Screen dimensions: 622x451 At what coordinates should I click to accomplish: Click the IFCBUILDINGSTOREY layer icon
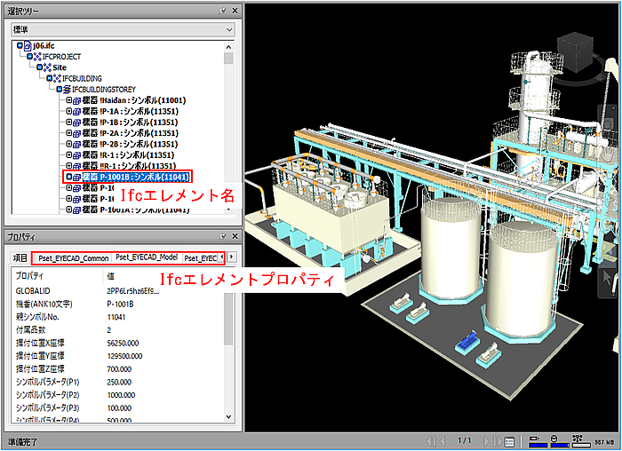67,89
